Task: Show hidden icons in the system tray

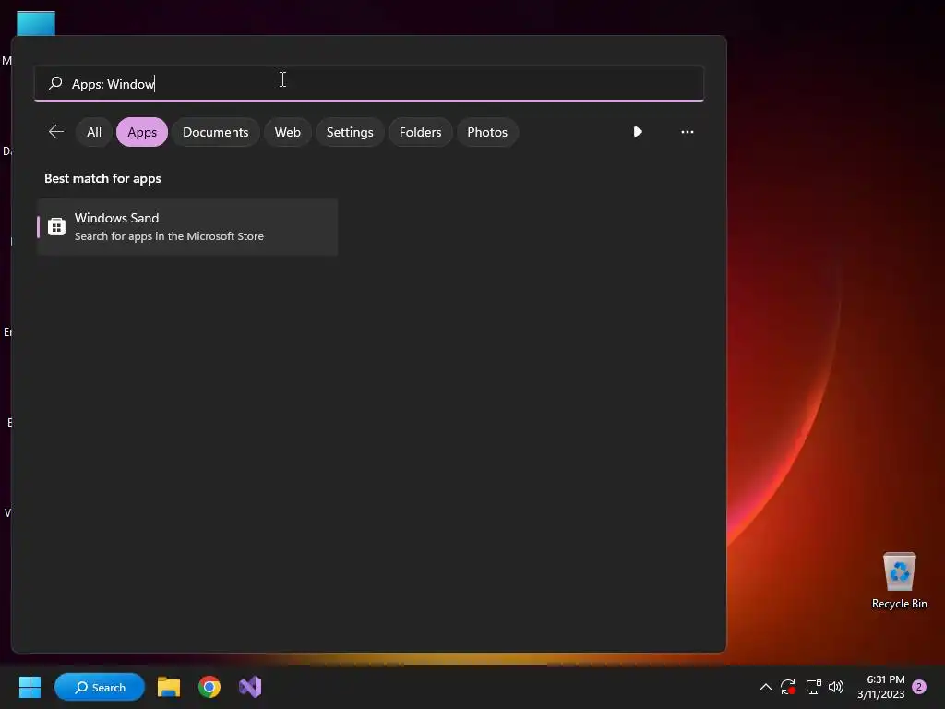Action: [765, 687]
